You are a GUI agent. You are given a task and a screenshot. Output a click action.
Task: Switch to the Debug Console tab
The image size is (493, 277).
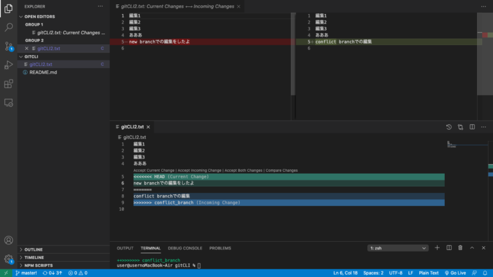pyautogui.click(x=185, y=248)
